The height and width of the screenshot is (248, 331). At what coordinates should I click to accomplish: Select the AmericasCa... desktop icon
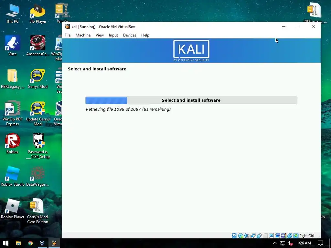point(38,46)
